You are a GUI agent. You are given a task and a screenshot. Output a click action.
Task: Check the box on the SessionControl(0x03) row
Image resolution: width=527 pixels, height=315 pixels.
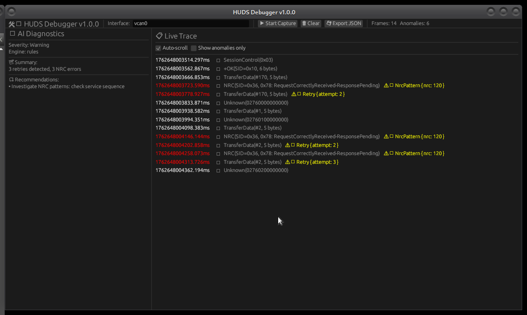coord(218,60)
